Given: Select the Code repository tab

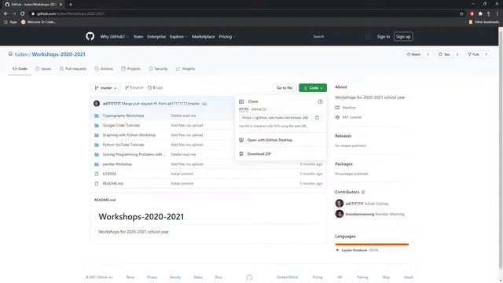Looking at the screenshot, I should [20, 68].
